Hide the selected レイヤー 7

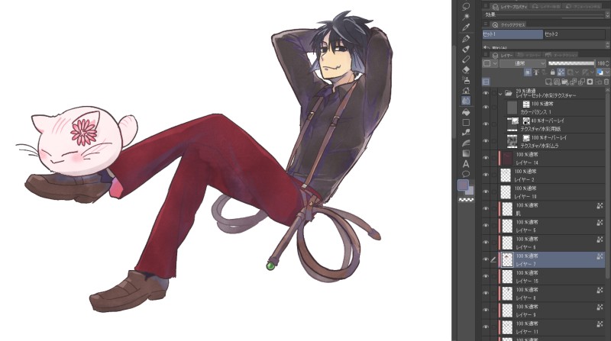click(486, 259)
